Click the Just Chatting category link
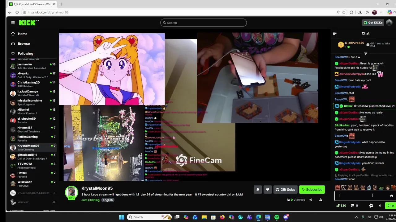The image size is (396, 222). click(x=90, y=200)
